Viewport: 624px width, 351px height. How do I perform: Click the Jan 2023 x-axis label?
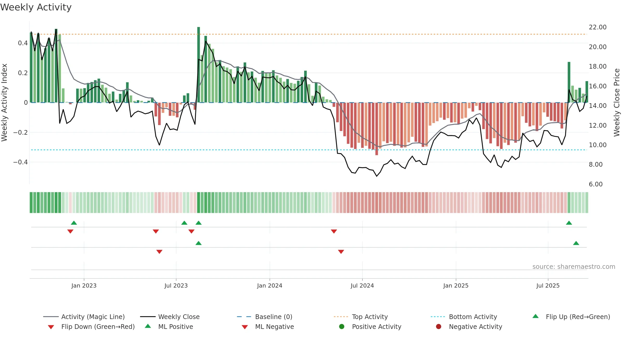(84, 285)
